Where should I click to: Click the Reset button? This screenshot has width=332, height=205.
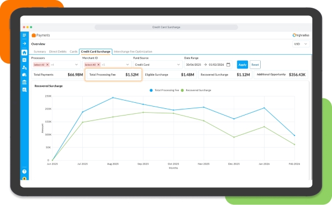[255, 65]
